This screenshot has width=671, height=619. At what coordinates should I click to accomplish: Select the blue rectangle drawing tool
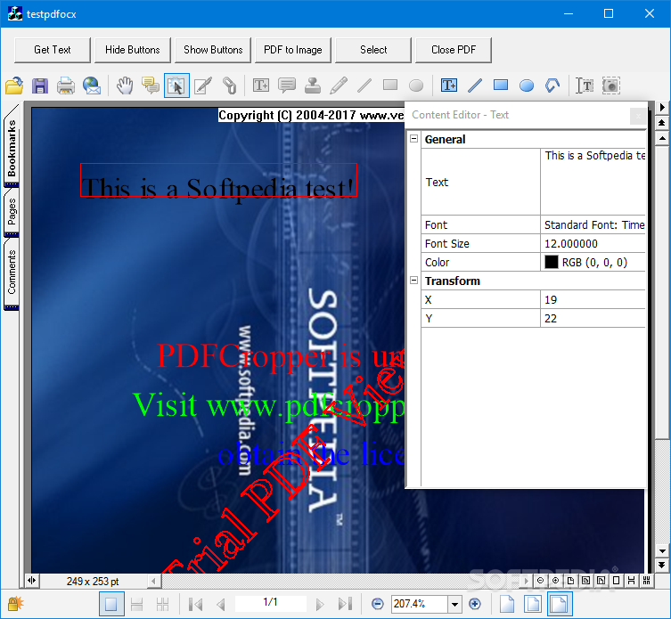501,85
